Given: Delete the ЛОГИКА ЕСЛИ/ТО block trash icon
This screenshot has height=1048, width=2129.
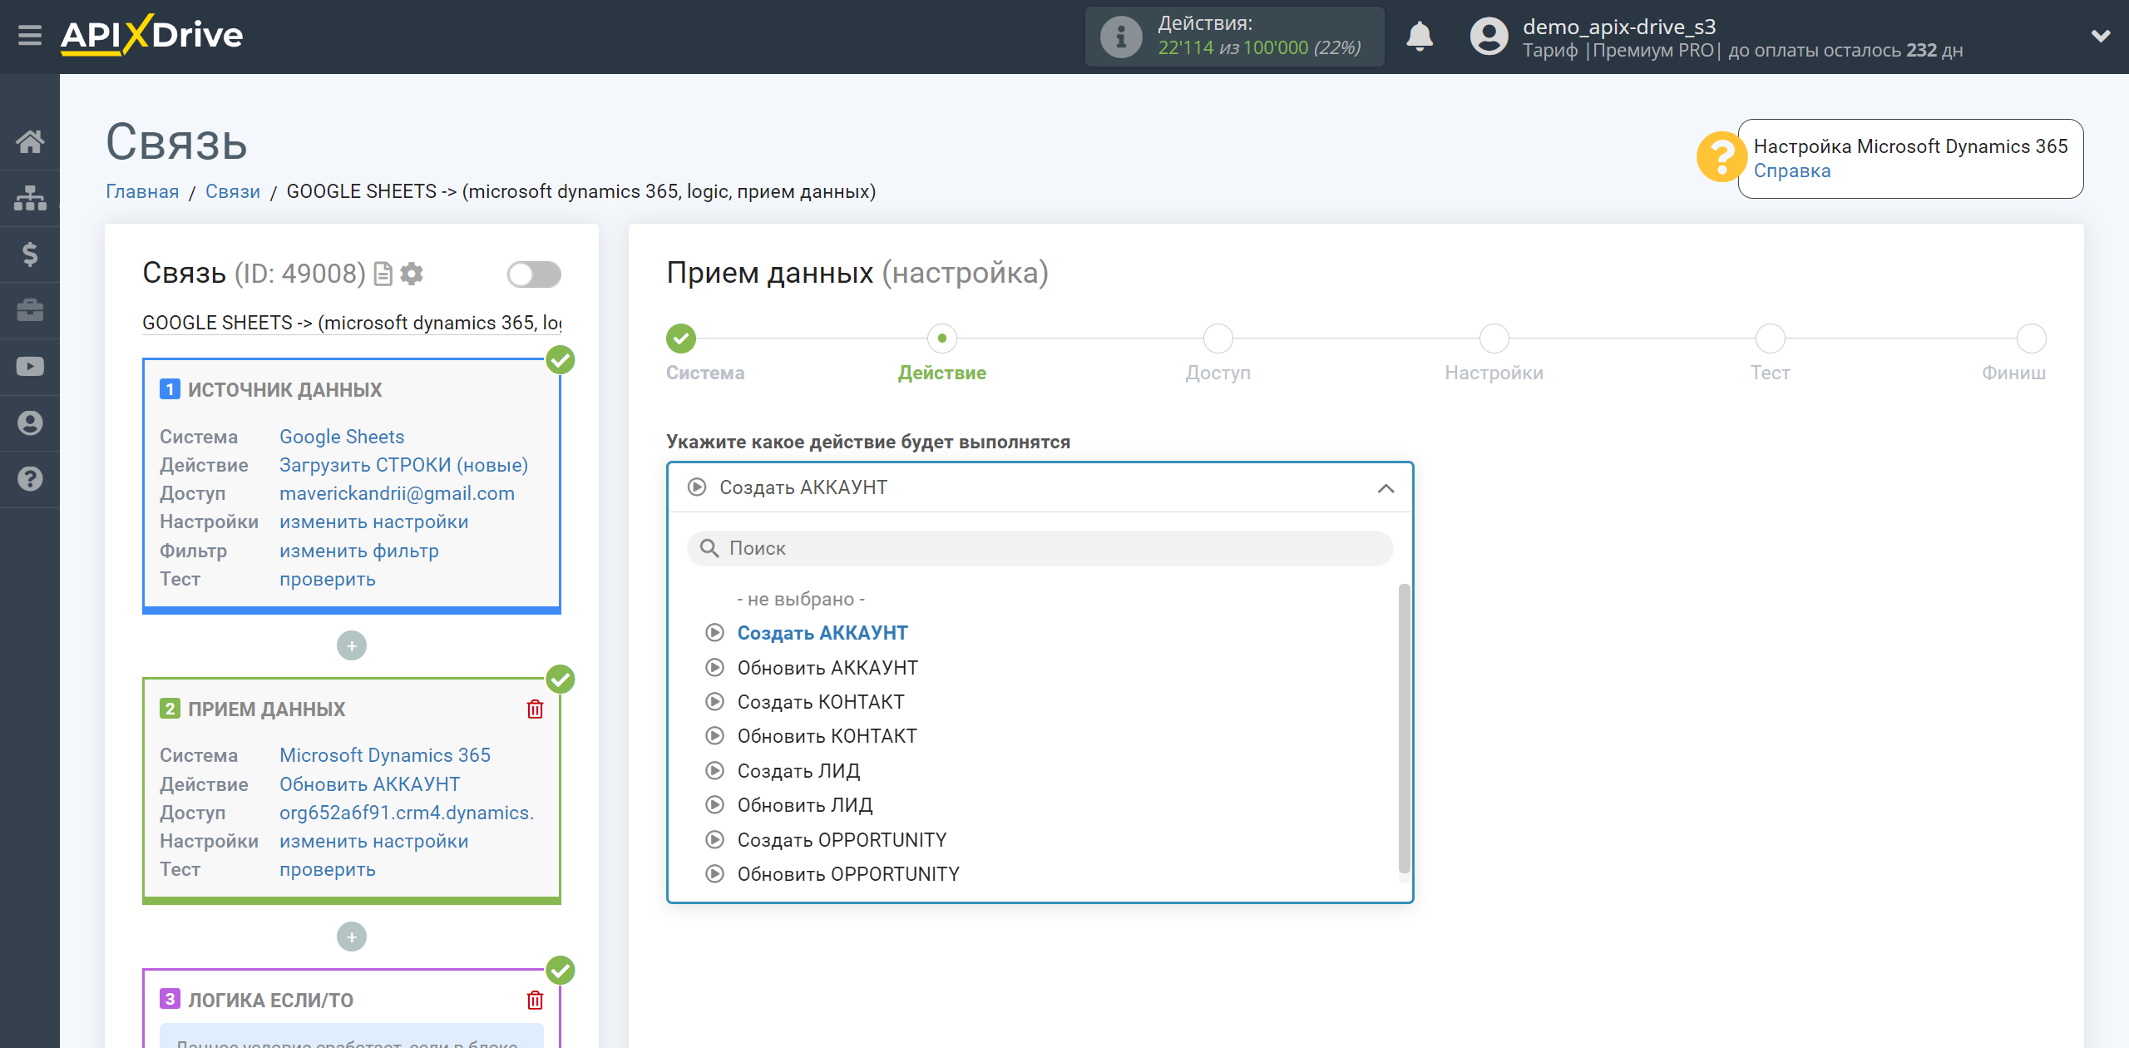Looking at the screenshot, I should pos(535,1000).
